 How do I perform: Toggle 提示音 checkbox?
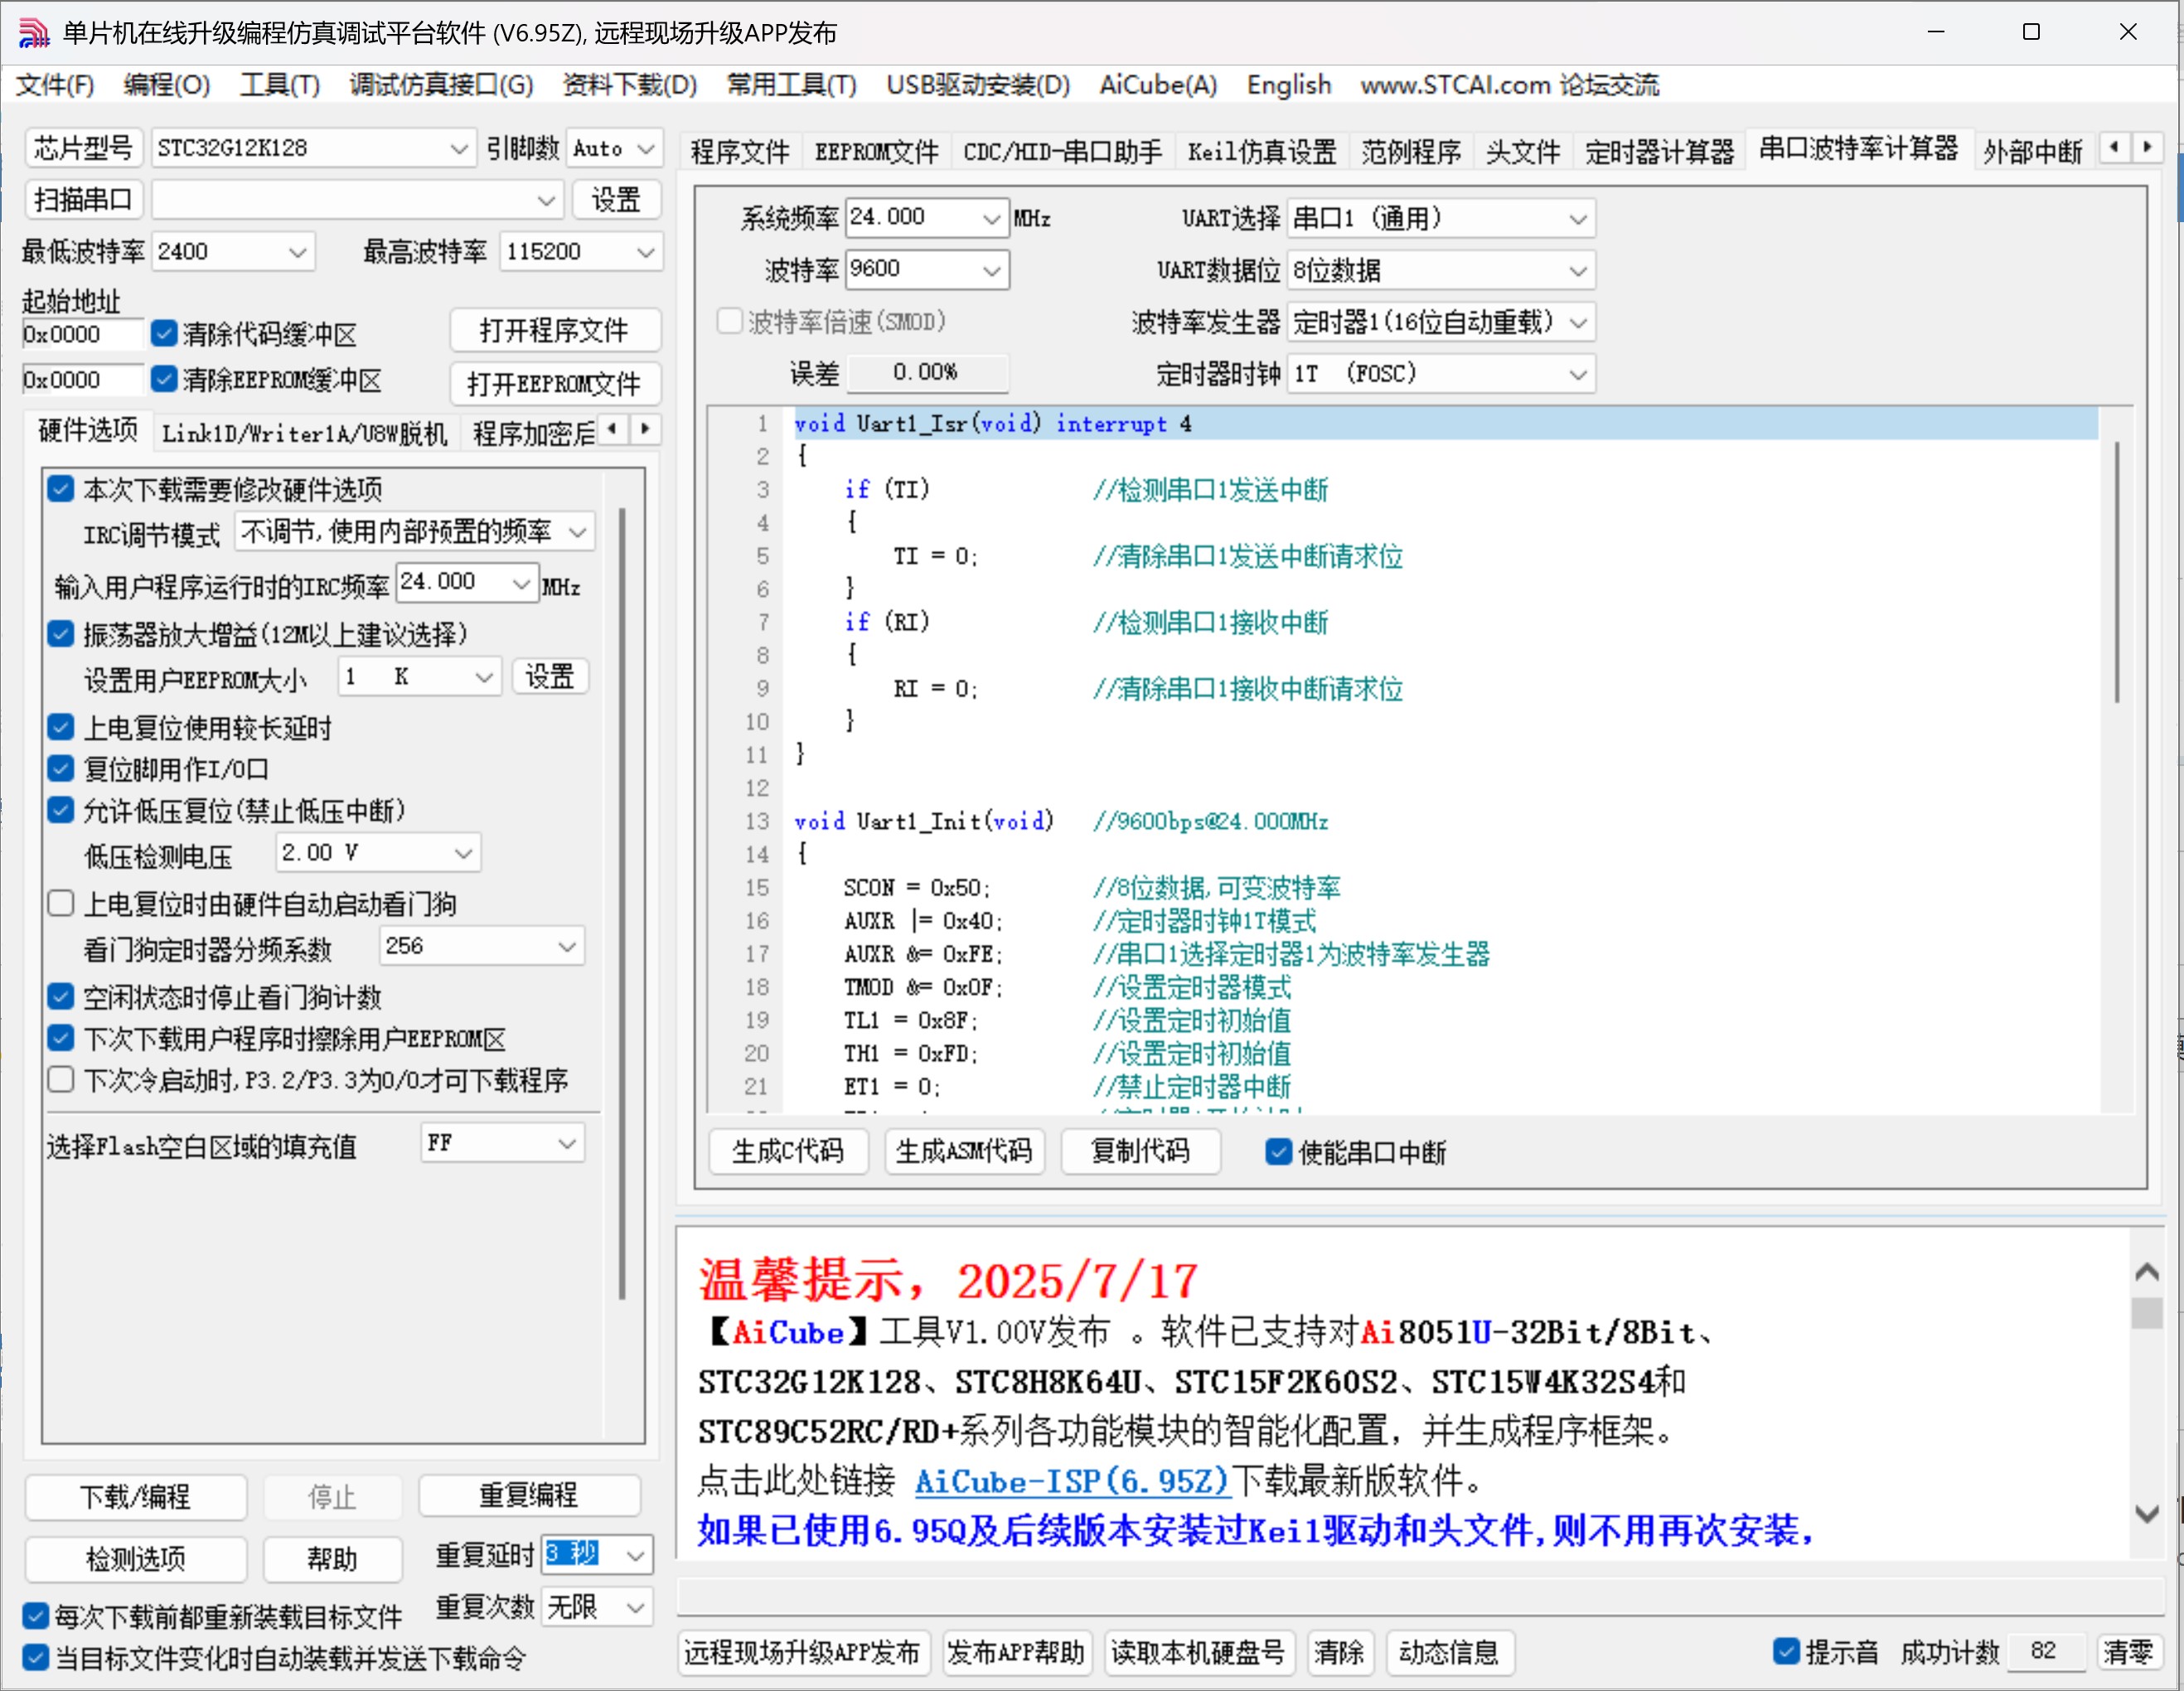pyautogui.click(x=1786, y=1651)
